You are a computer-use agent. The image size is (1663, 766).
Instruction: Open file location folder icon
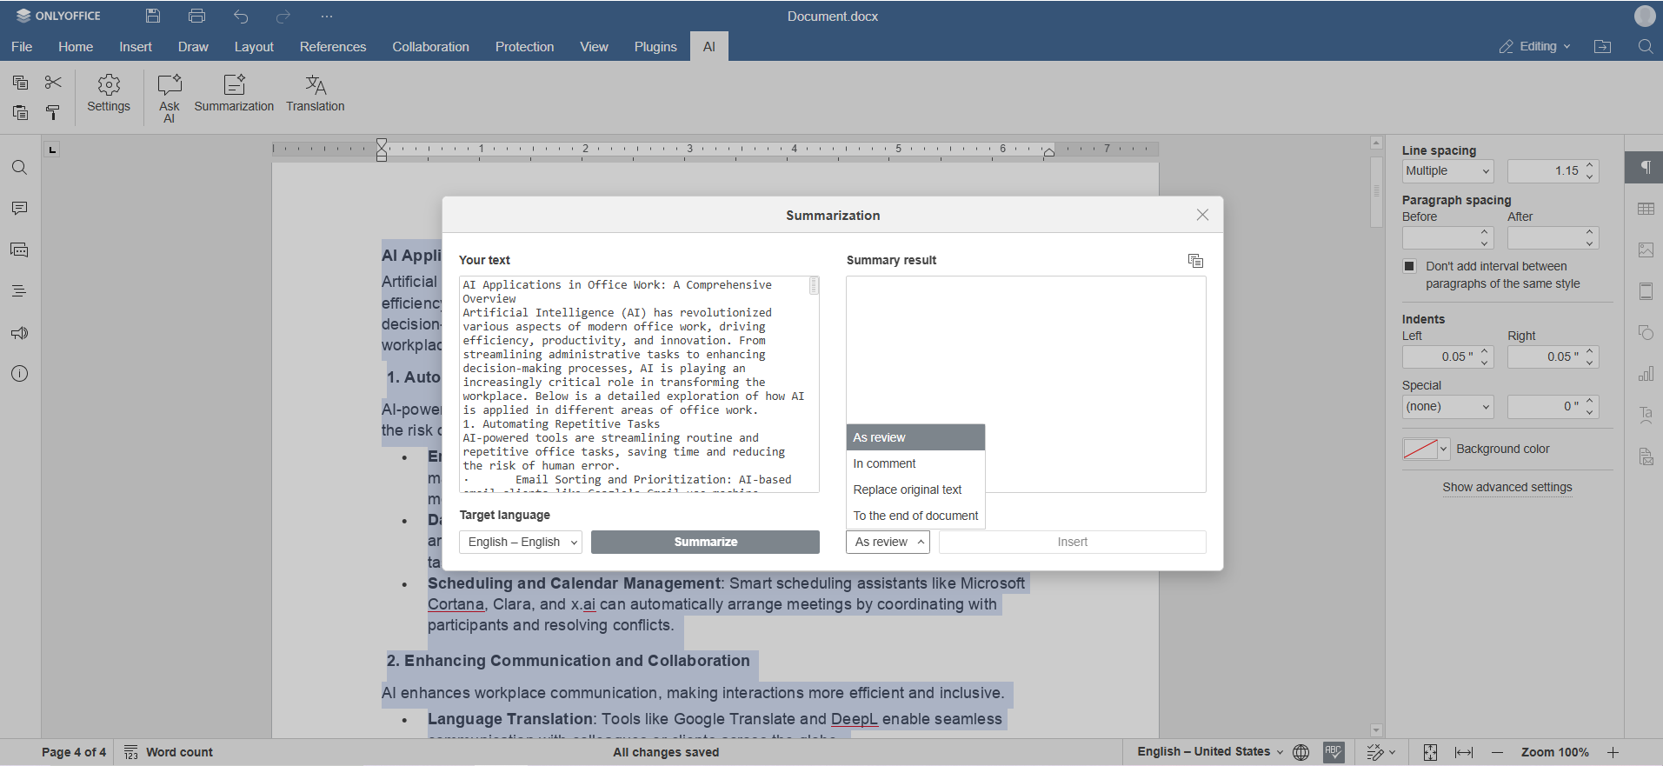[x=1603, y=47]
